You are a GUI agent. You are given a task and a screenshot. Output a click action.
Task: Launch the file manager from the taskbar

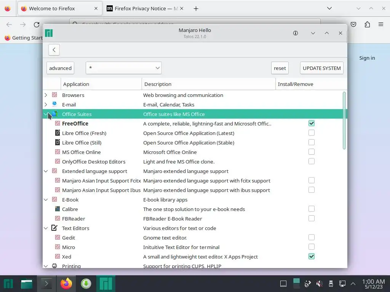coord(27,284)
